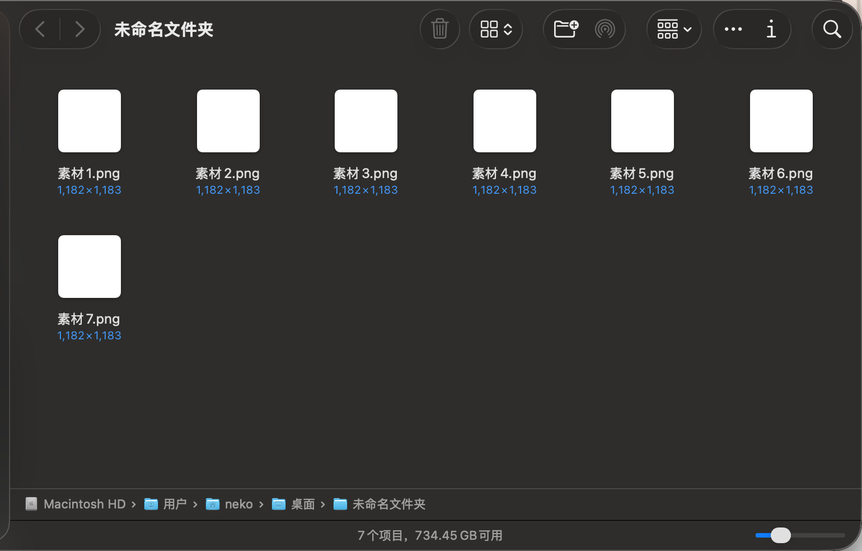Viewport: 862px width, 551px height.
Task: Click the file name 素材 7.png
Action: click(89, 319)
